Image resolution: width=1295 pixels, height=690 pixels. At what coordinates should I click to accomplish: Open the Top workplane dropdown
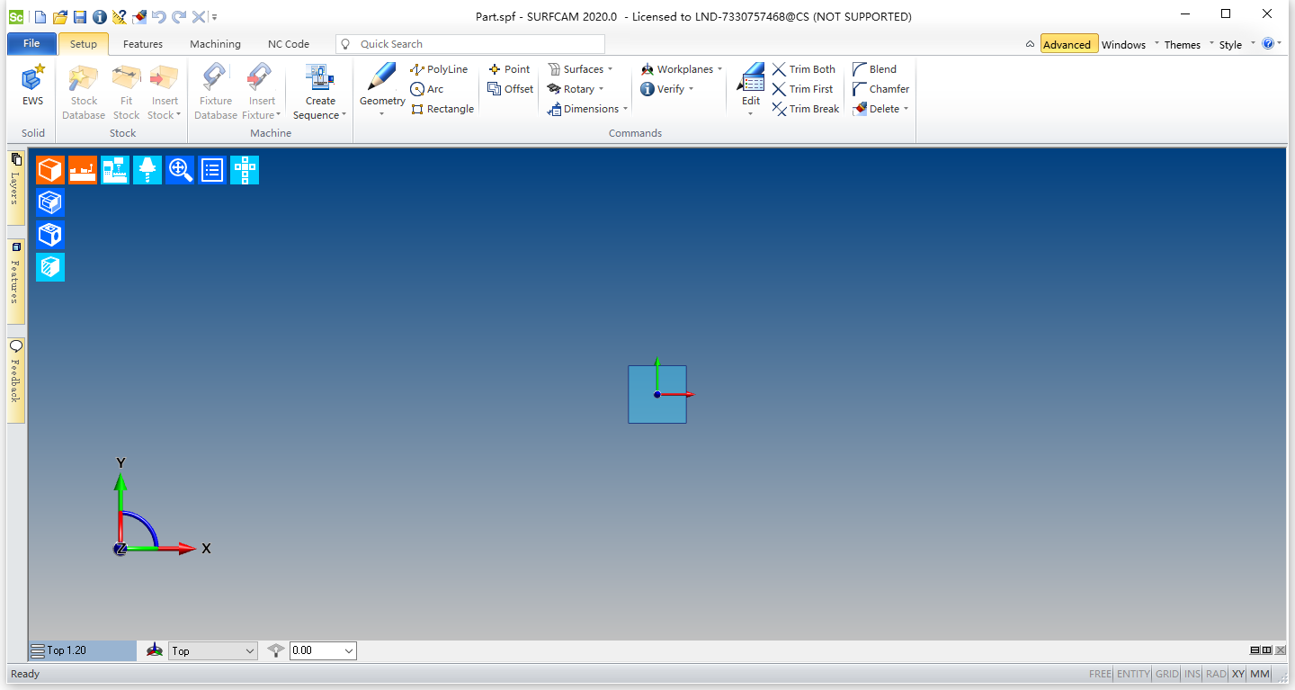tap(213, 650)
